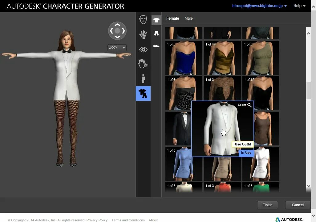316x222 pixels.
Task: Open the Hair style category icon
Action: pos(143,64)
